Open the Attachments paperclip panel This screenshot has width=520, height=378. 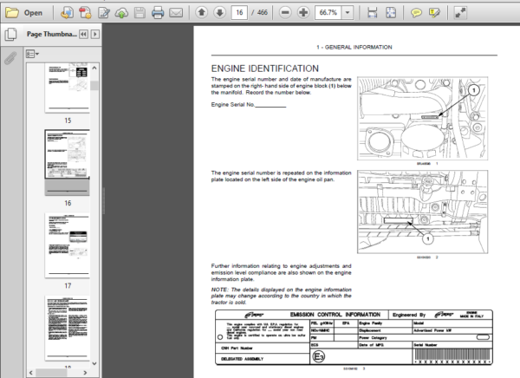tap(10, 58)
